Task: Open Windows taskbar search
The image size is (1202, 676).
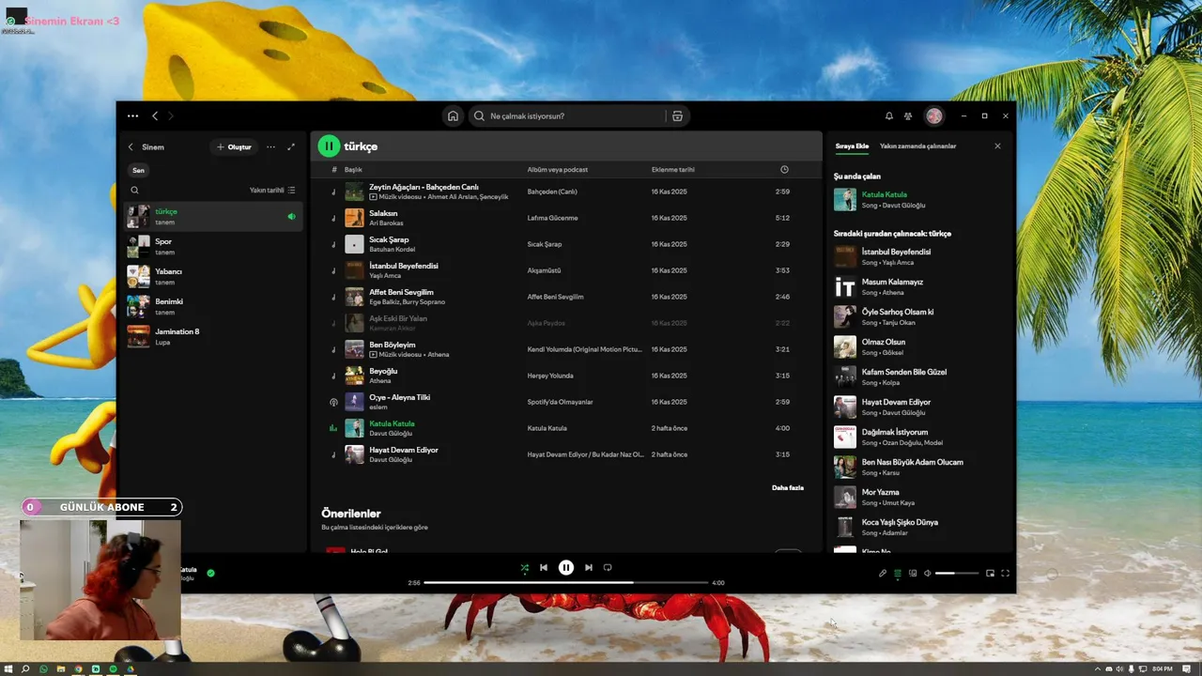Action: [25, 668]
